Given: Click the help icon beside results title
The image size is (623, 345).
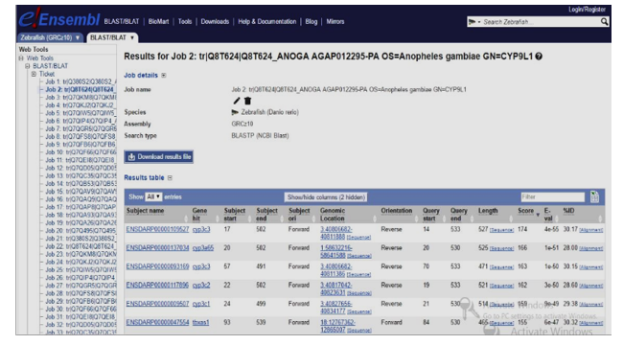Looking at the screenshot, I should tap(539, 57).
